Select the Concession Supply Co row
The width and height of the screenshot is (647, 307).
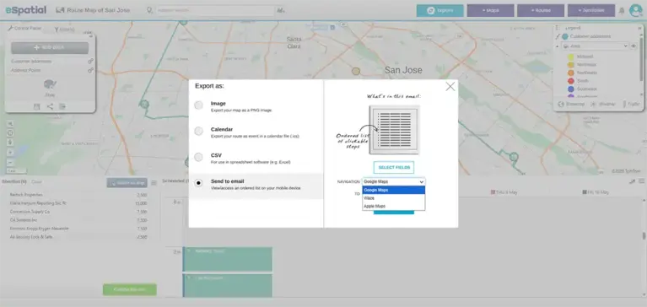click(78, 212)
